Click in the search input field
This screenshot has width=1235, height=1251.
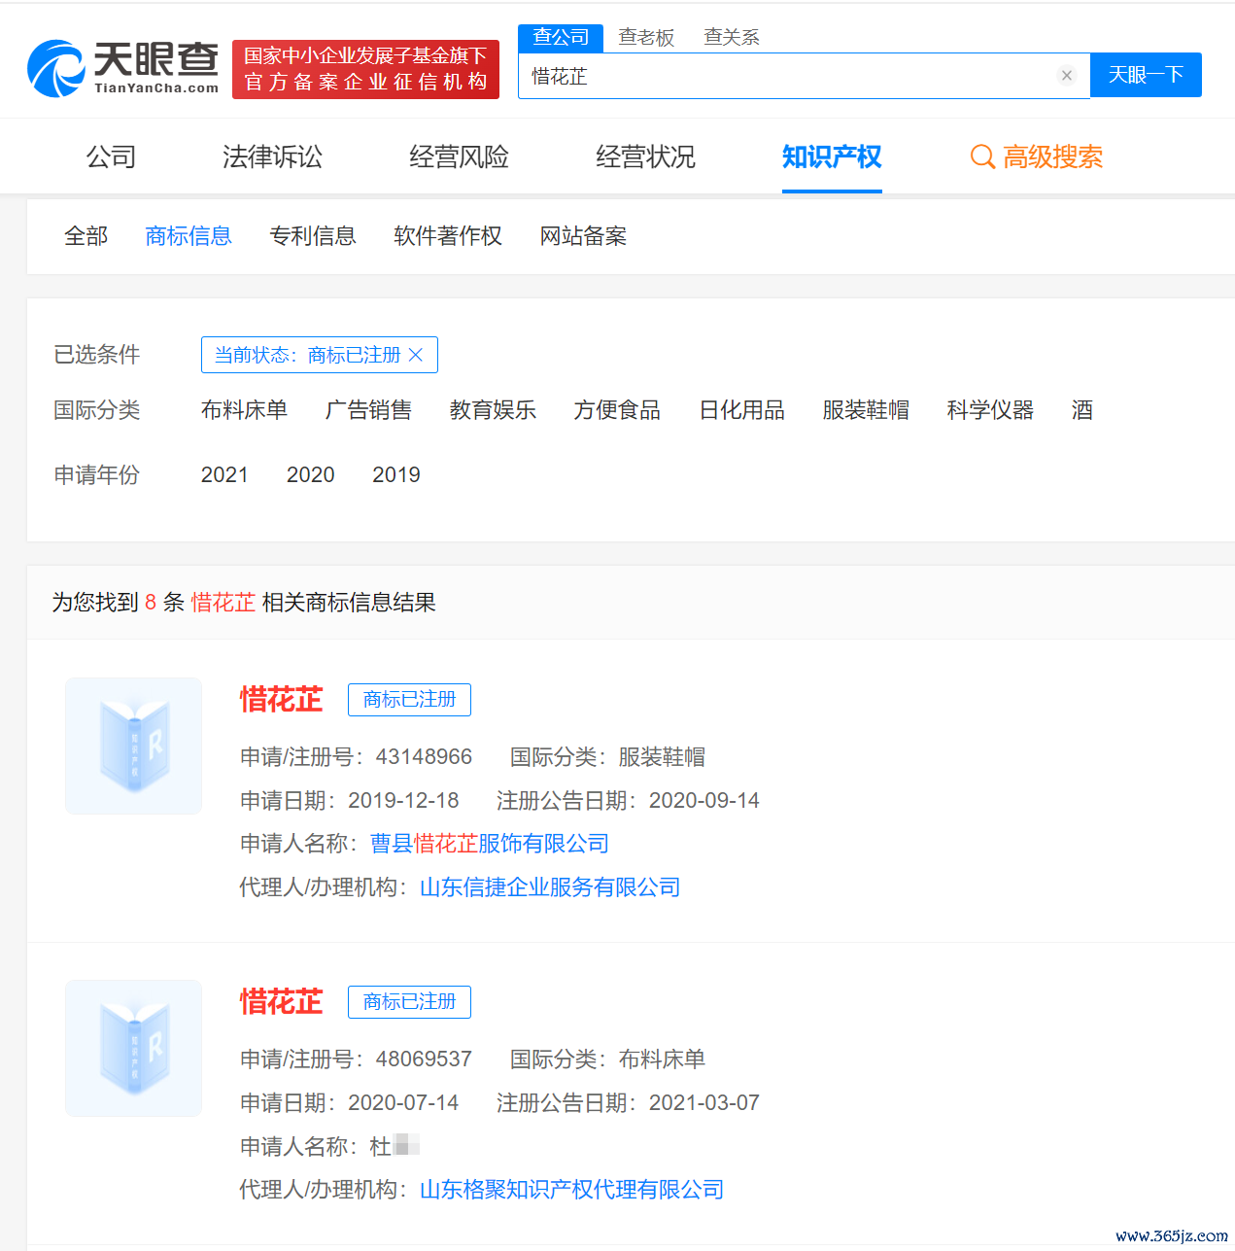coord(787,76)
